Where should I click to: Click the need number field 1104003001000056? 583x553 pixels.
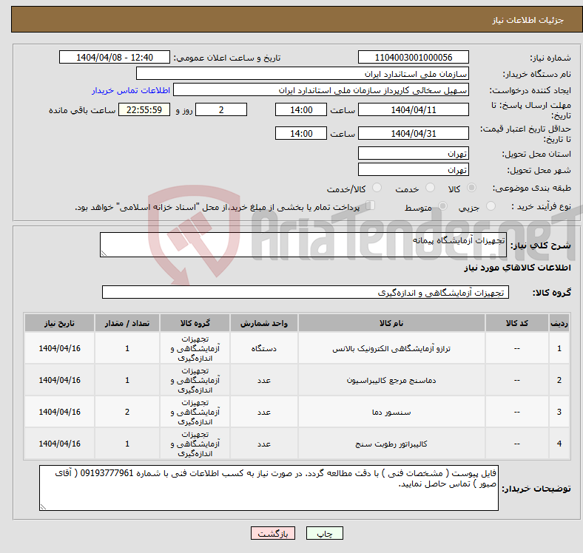point(413,57)
